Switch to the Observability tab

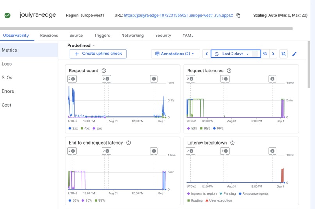pyautogui.click(x=16, y=35)
